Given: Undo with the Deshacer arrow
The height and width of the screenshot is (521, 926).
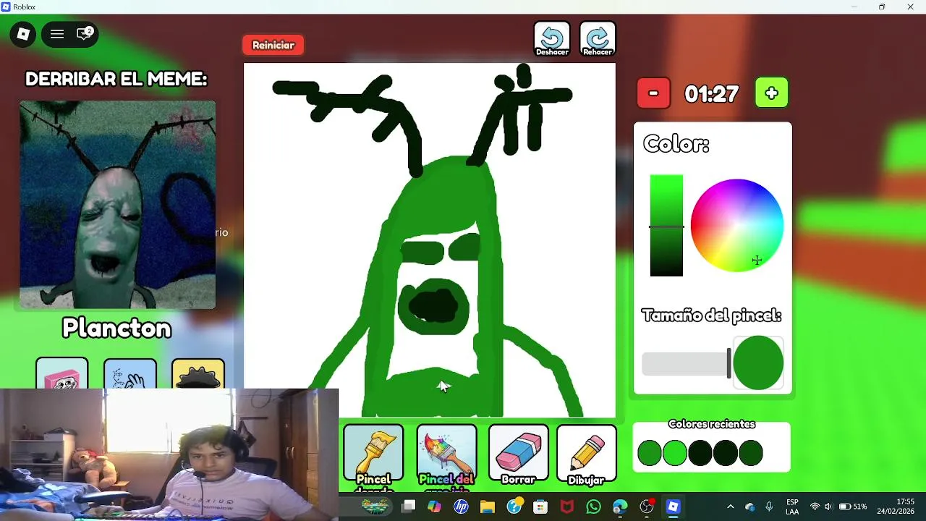Looking at the screenshot, I should [x=552, y=39].
